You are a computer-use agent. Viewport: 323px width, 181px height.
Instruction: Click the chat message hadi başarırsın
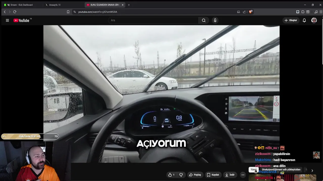coord(284,160)
